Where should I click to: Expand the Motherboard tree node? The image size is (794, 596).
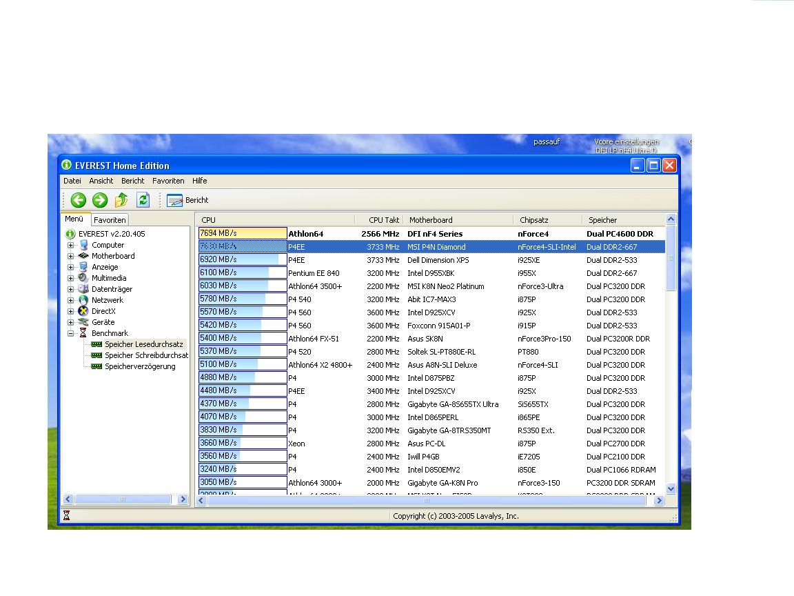point(71,257)
